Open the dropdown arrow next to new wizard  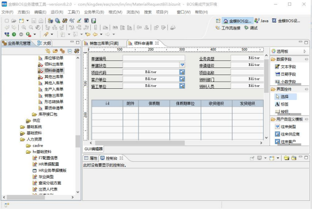pyautogui.click(x=27, y=21)
